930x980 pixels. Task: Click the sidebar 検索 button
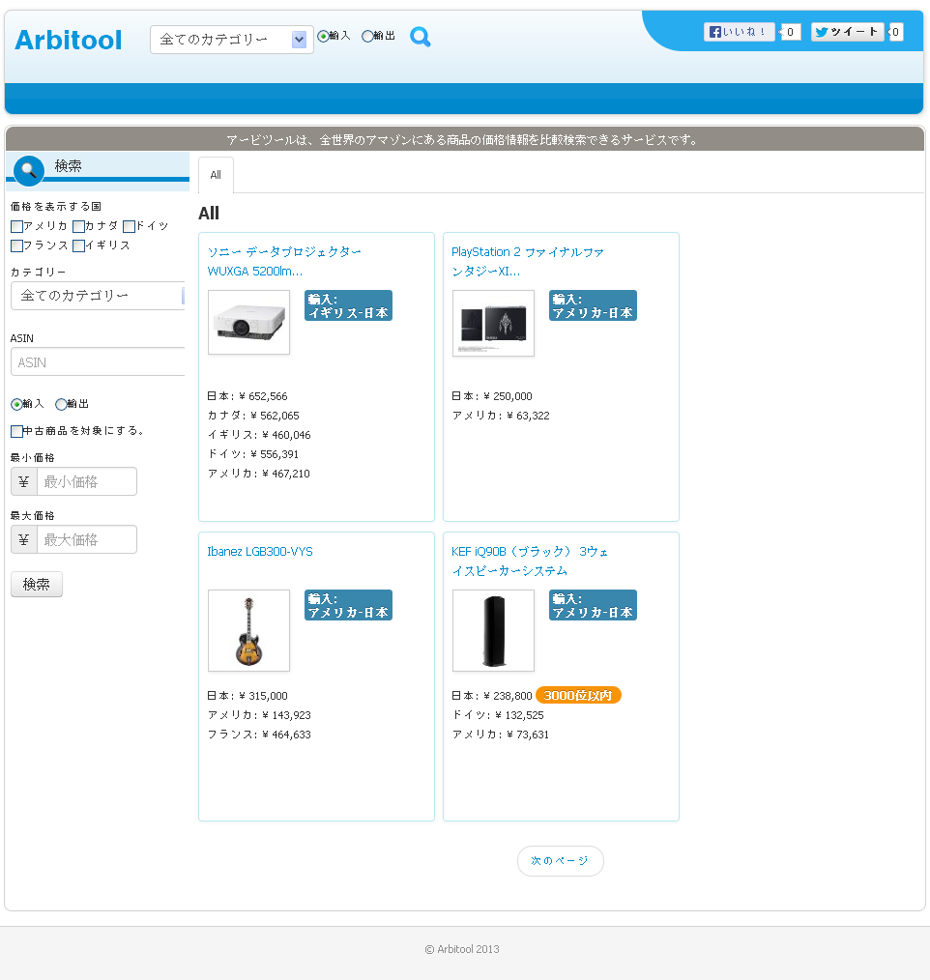click(36, 585)
